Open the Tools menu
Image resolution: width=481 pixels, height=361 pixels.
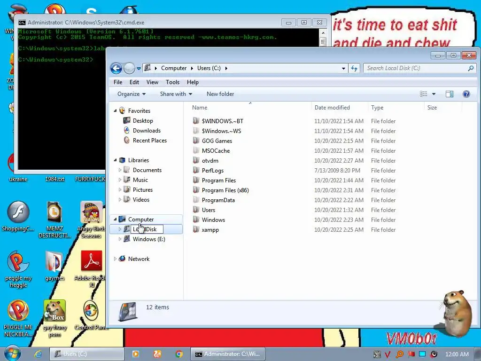(x=172, y=82)
